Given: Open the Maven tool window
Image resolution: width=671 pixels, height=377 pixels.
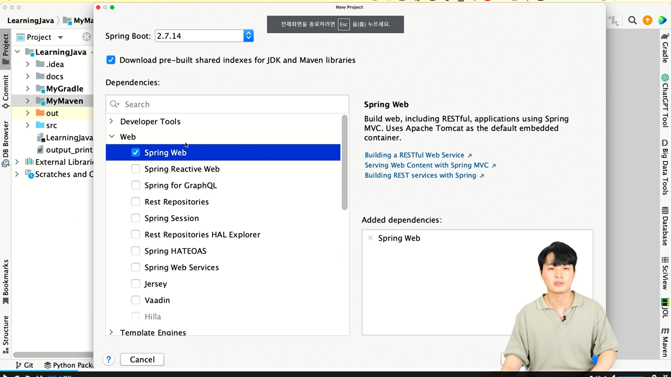Looking at the screenshot, I should tap(665, 342).
